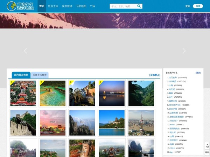
Task: Open user 山鹰 ranked sixteenth
Action: [x=172, y=136]
